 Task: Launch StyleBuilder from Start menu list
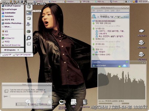9,13
